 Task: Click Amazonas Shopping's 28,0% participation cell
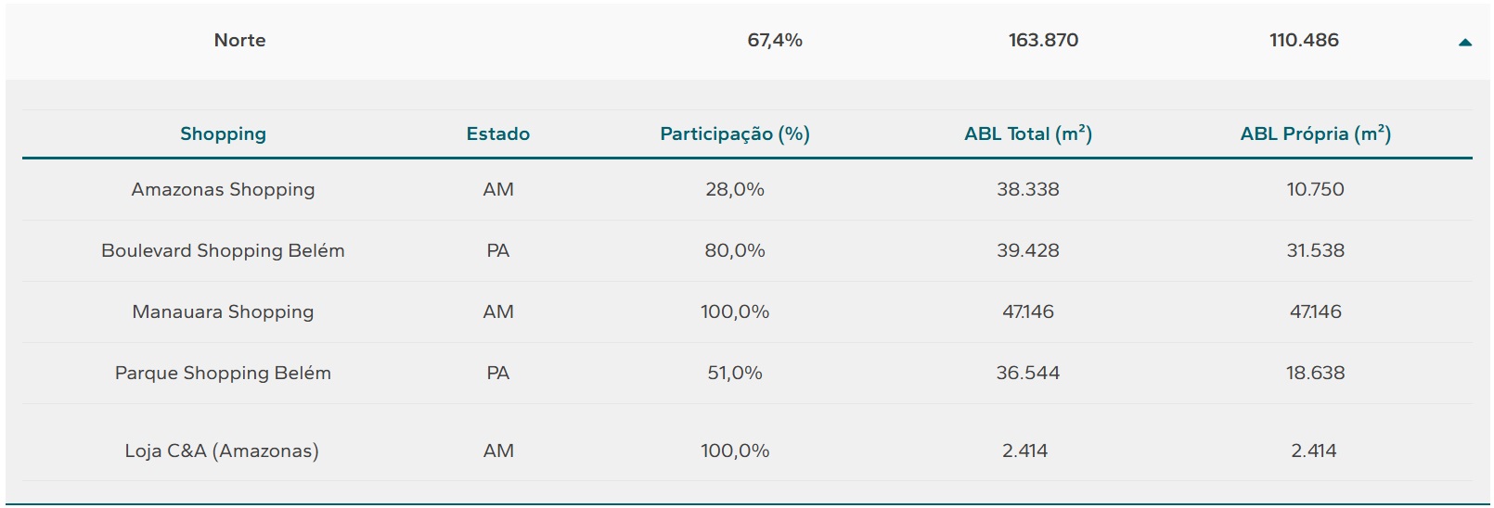[x=735, y=189]
